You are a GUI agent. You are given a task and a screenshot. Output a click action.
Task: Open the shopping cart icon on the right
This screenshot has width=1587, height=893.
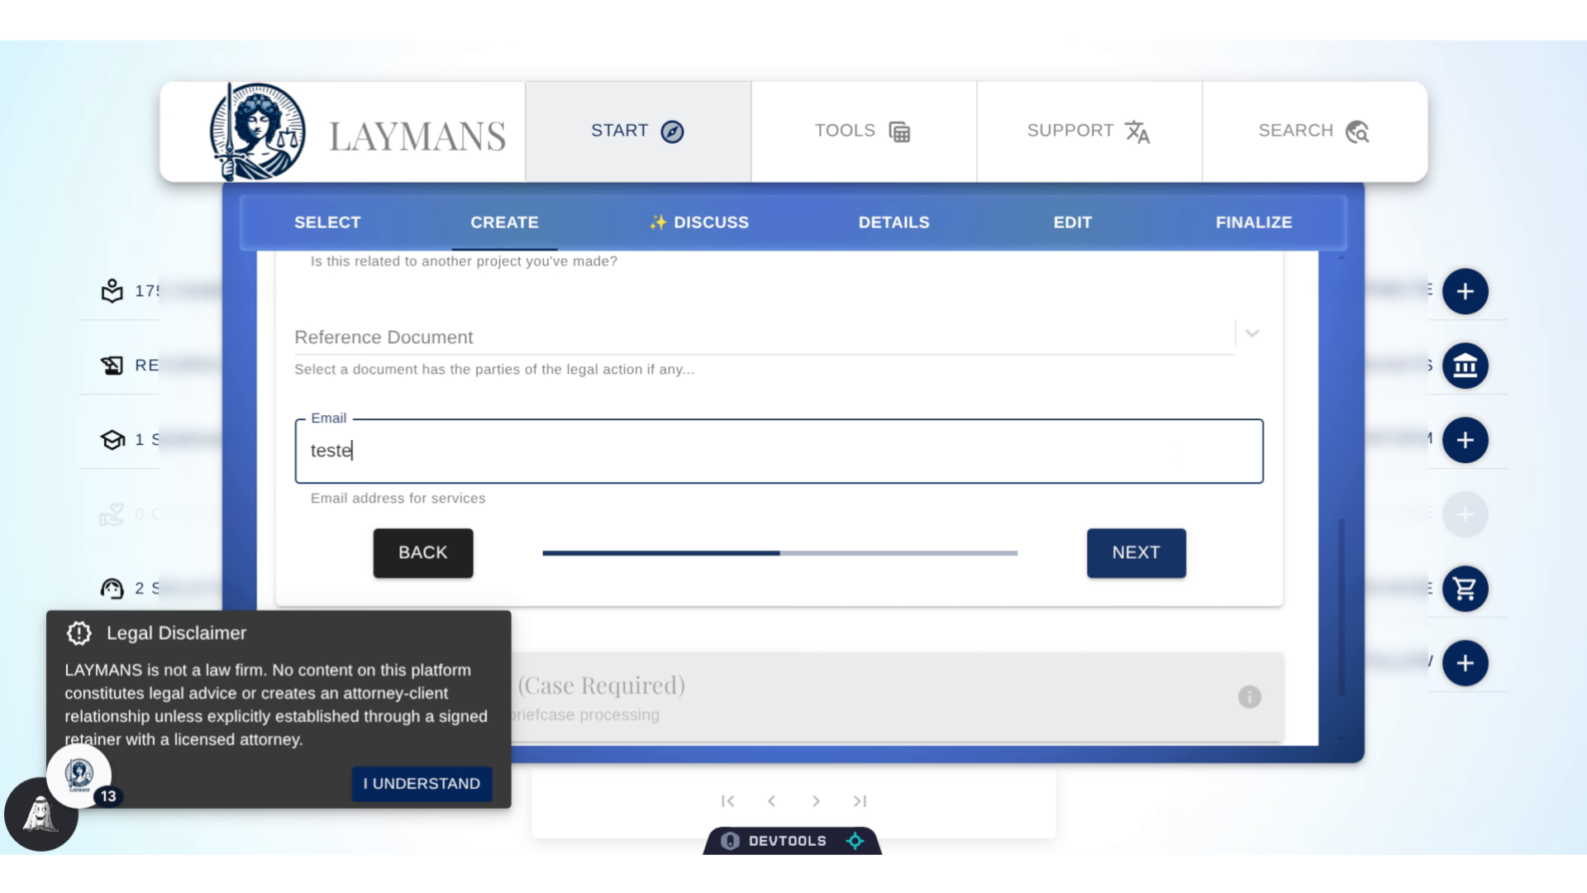point(1465,589)
